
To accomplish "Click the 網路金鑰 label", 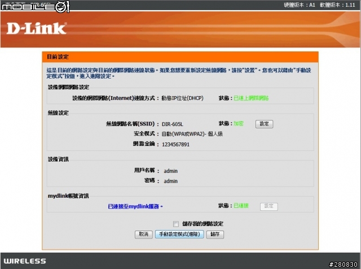I will click(144, 144).
